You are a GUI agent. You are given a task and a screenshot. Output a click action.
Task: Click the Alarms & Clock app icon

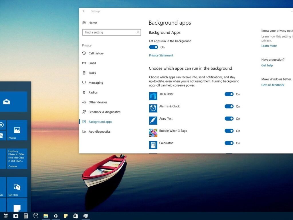(x=153, y=108)
